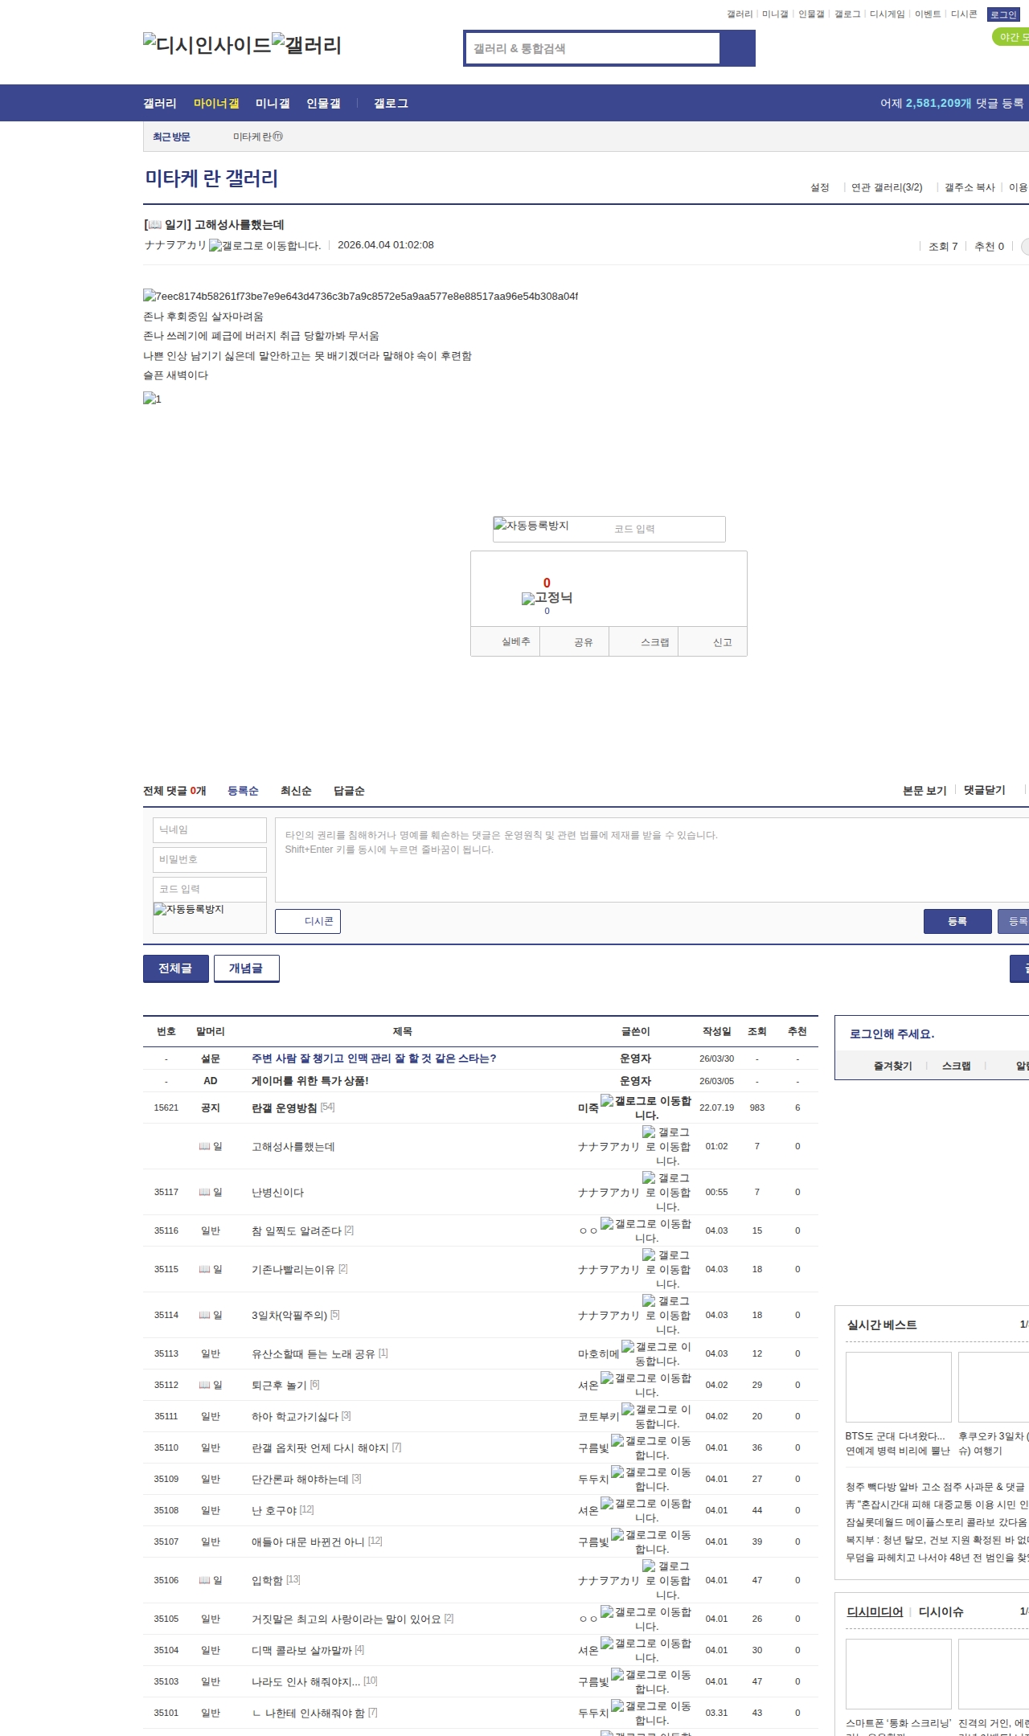The image size is (1029, 1736).
Task: Click the book icon in the 퇴근후 놀기 row
Action: (204, 1385)
